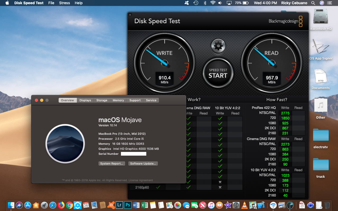Open iTunes from the Dock
338x211 pixels.
(211, 205)
